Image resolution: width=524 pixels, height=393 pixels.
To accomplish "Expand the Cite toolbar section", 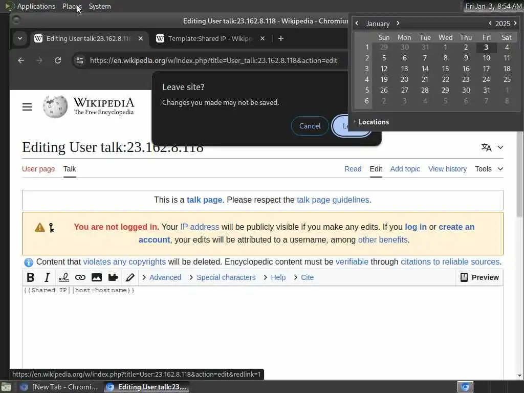I will click(x=304, y=277).
